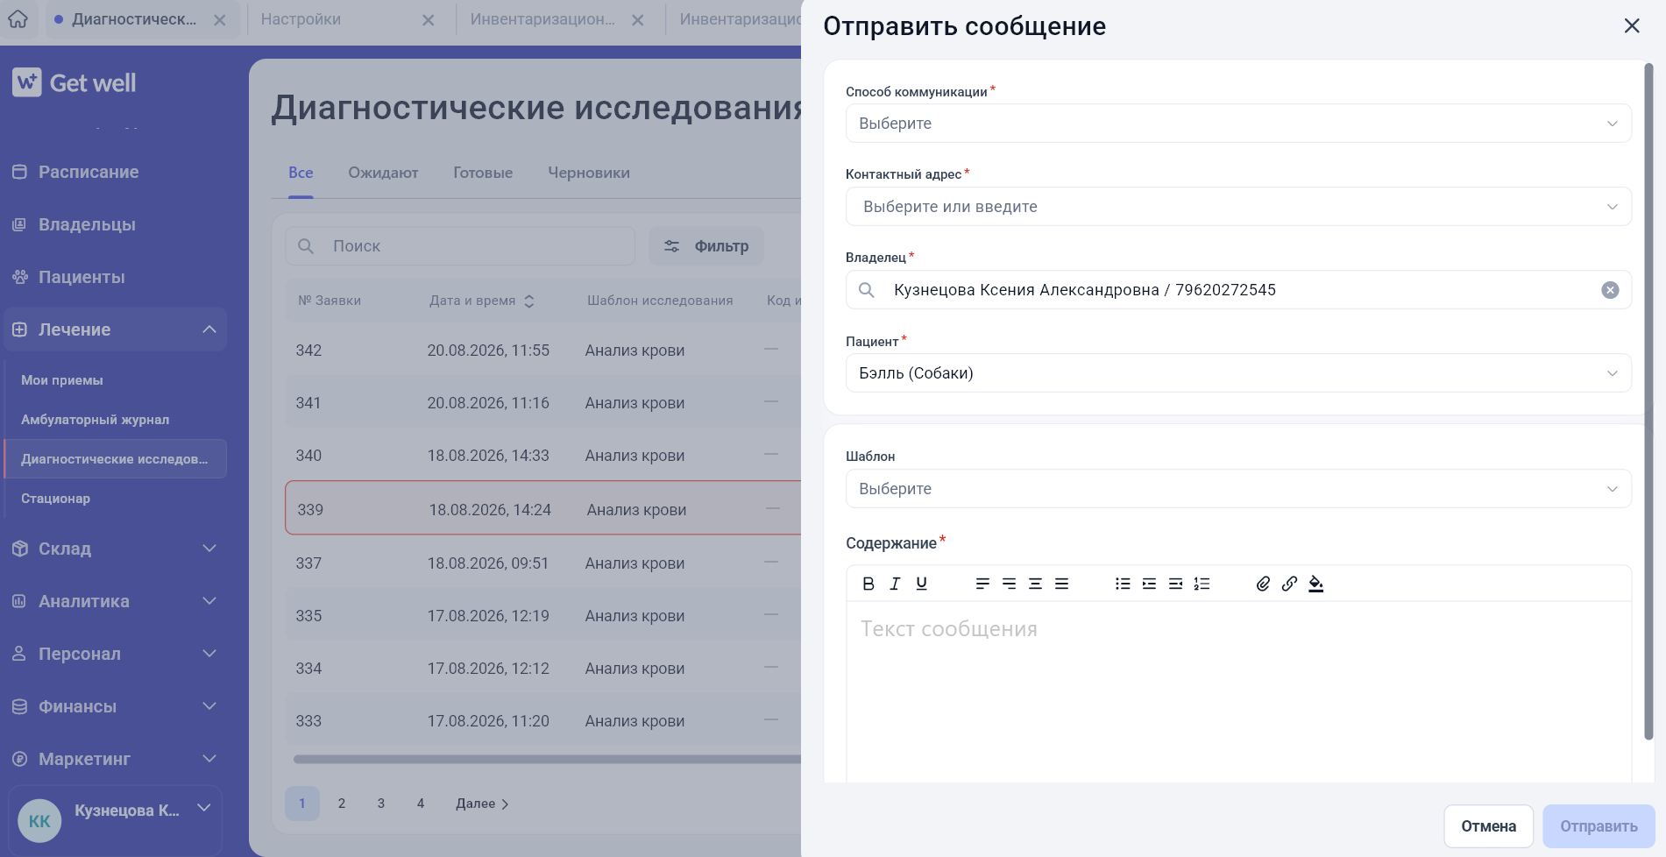Open the Фильтр button
The width and height of the screenshot is (1666, 857).
tap(705, 246)
